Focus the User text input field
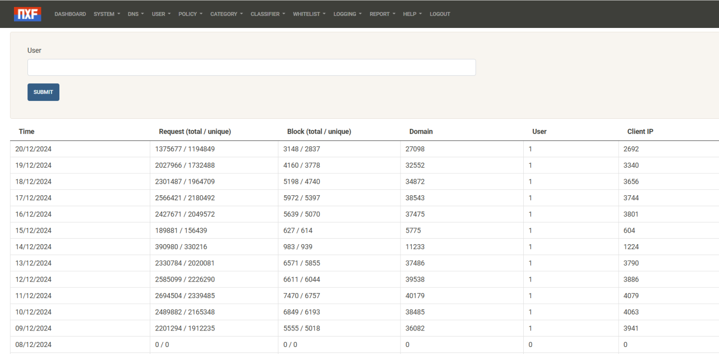Viewport: 719px width, 354px height. click(251, 67)
